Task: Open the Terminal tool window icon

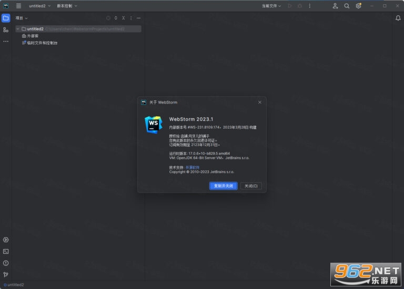Action: pyautogui.click(x=6, y=251)
